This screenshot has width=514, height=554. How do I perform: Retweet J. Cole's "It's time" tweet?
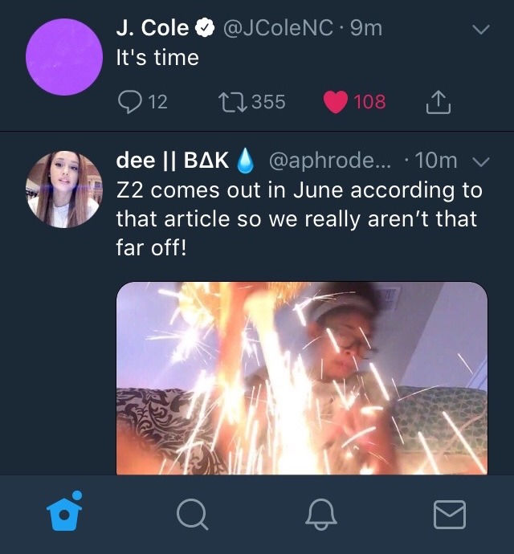point(232,102)
